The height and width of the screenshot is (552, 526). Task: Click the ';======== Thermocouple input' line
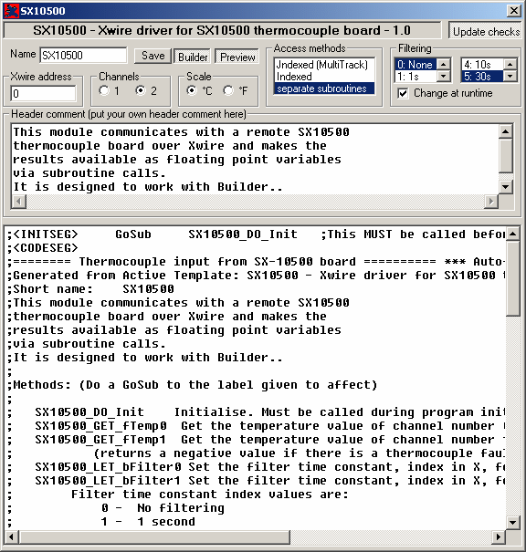[x=256, y=261]
